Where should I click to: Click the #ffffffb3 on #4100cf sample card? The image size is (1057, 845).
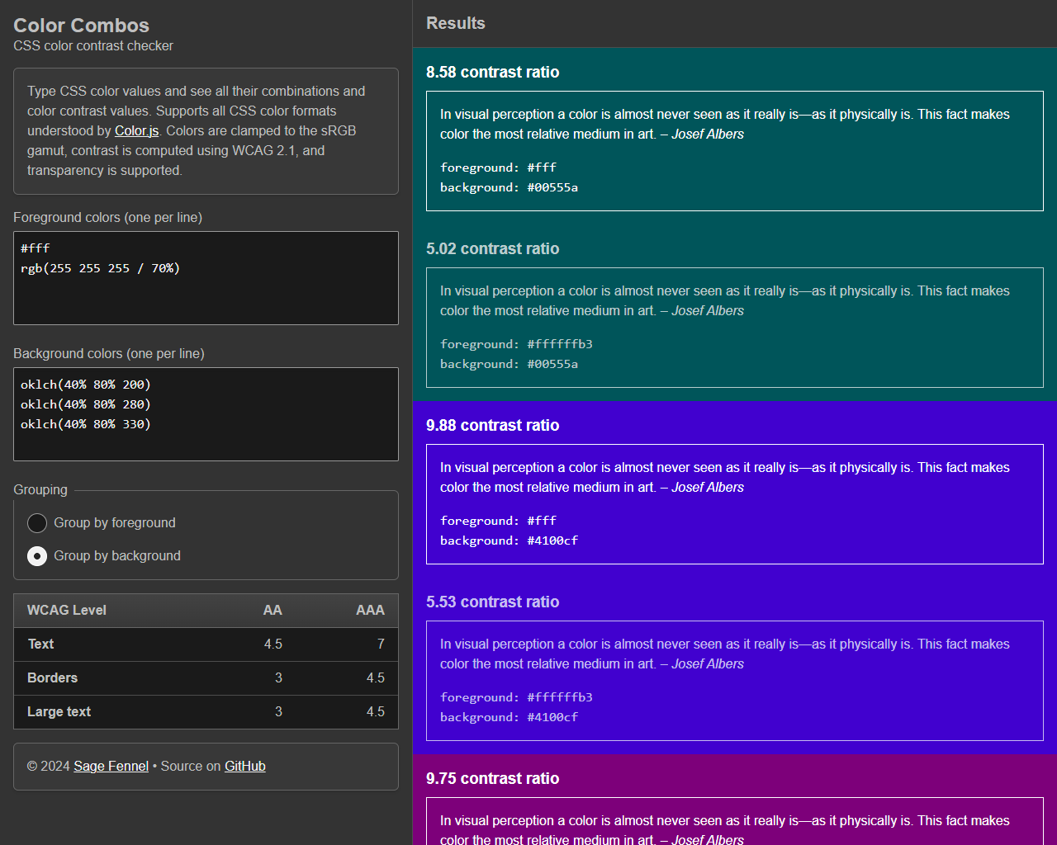tap(735, 681)
